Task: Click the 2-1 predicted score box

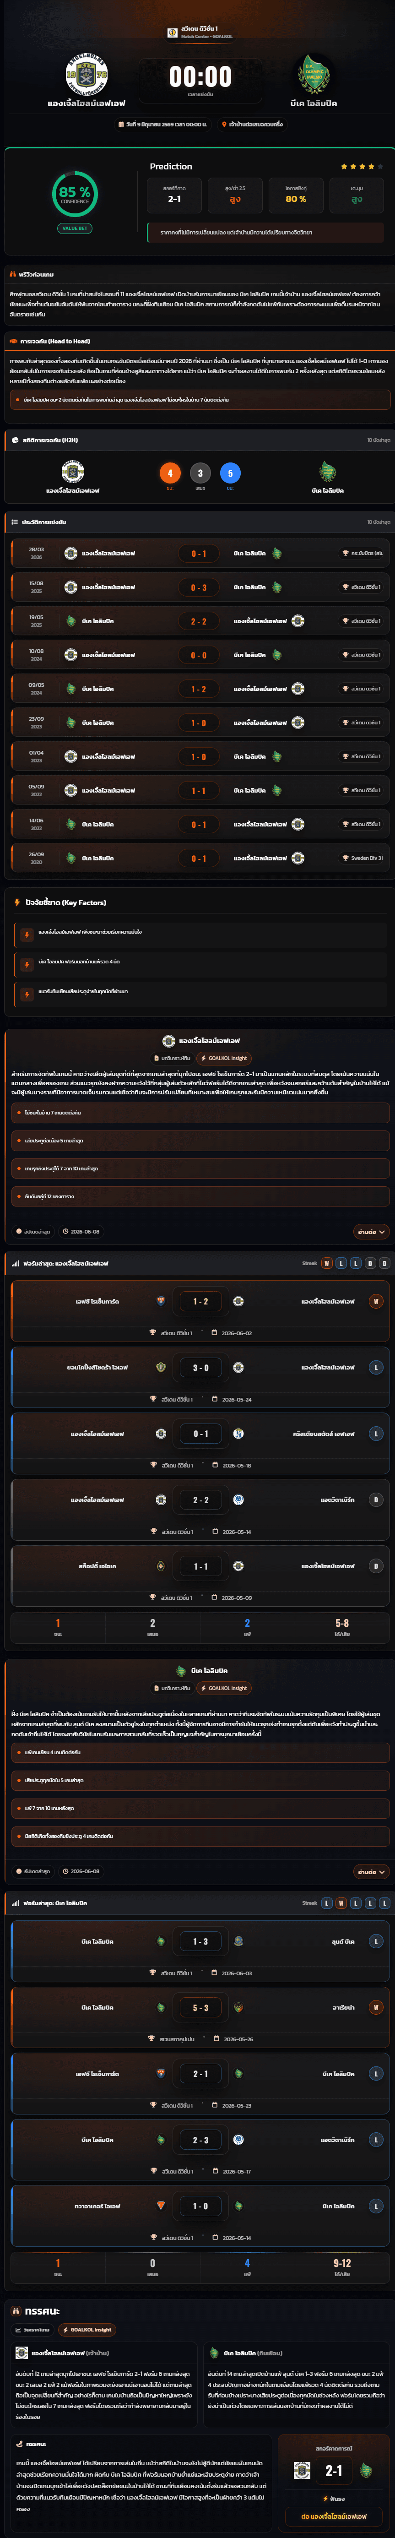Action: pos(334,2470)
